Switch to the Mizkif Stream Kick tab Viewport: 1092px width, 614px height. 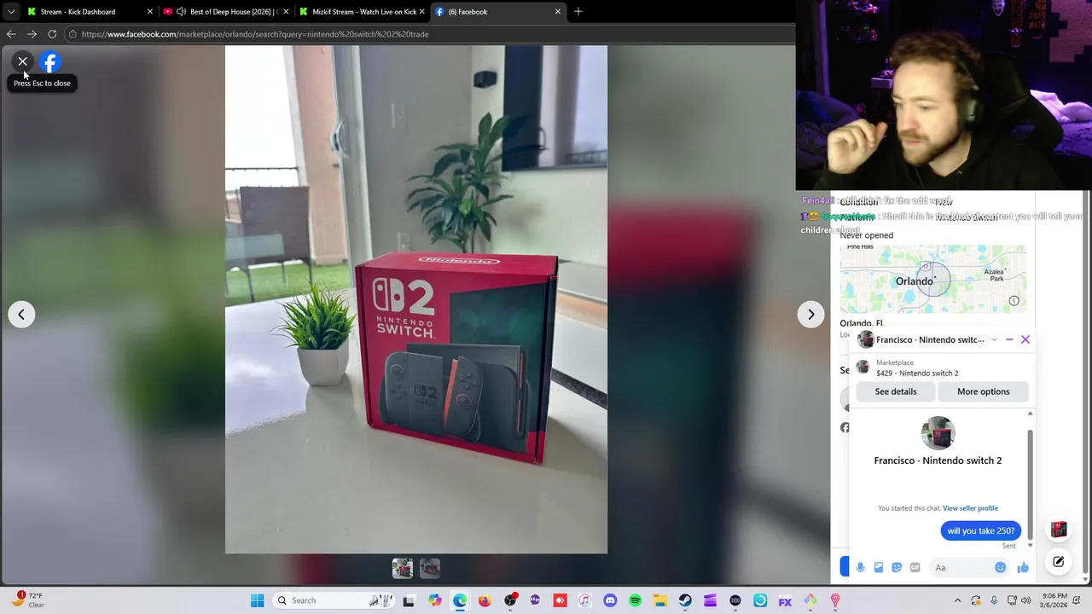(x=363, y=12)
